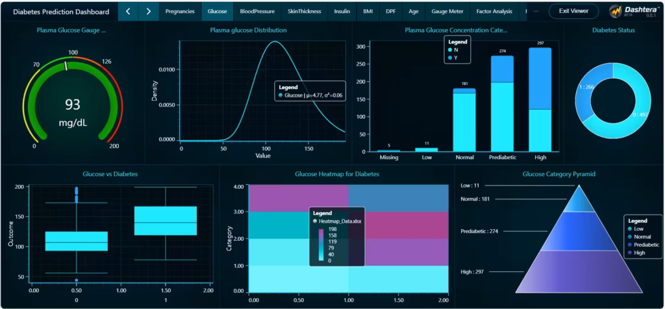Image resolution: width=665 pixels, height=309 pixels.
Task: Click the gauge needle near 100
Action: click(x=66, y=66)
